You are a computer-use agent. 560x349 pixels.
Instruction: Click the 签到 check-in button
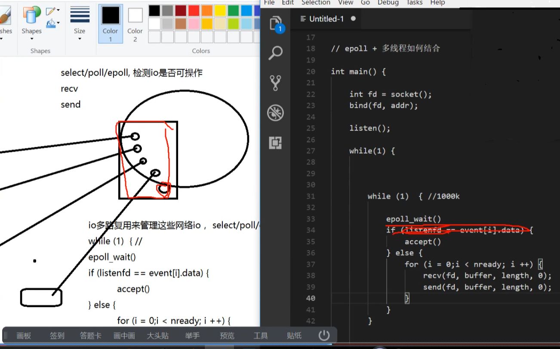click(x=57, y=335)
